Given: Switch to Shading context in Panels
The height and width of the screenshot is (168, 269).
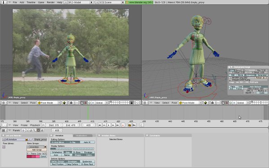Looking at the screenshot, I should pos(30,130).
